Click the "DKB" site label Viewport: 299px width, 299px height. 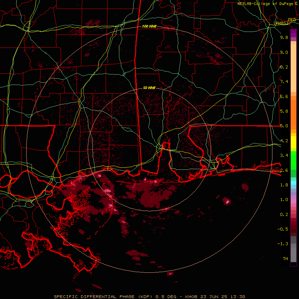(292, 20)
